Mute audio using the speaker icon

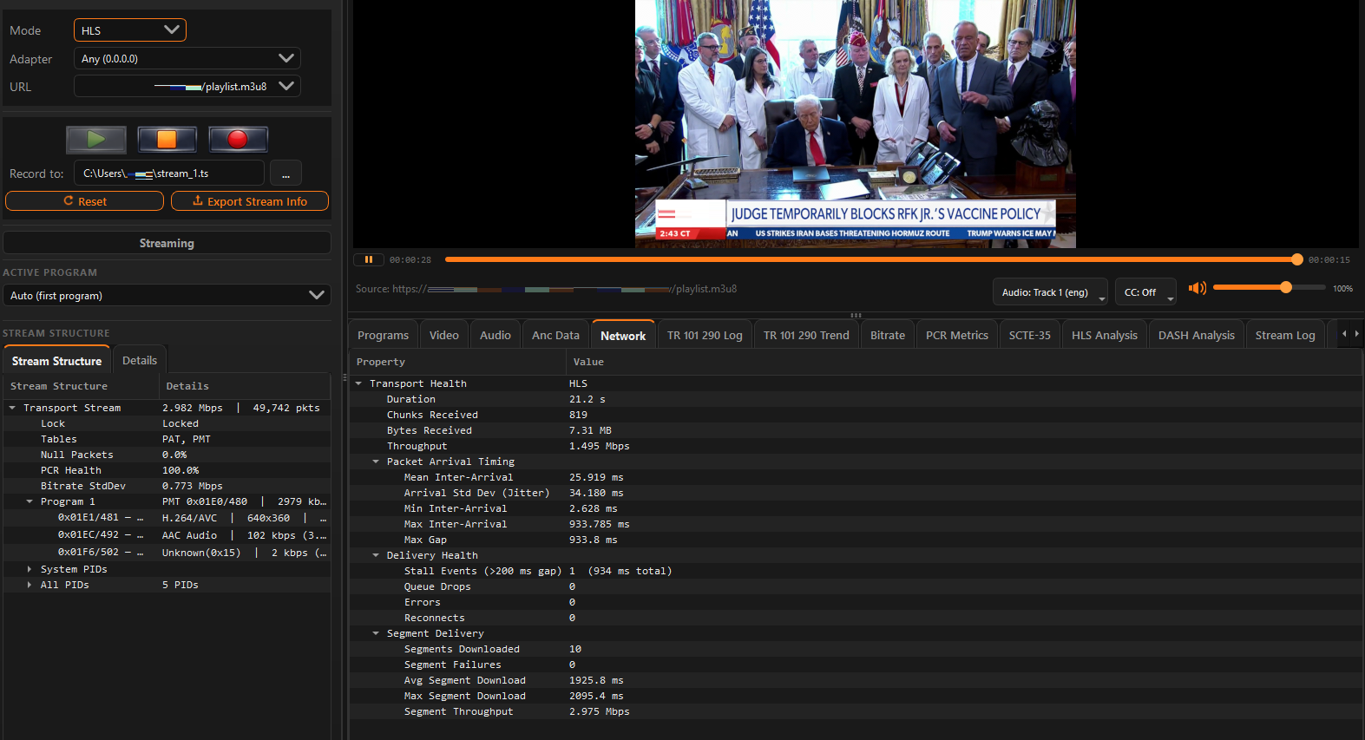[x=1198, y=288]
